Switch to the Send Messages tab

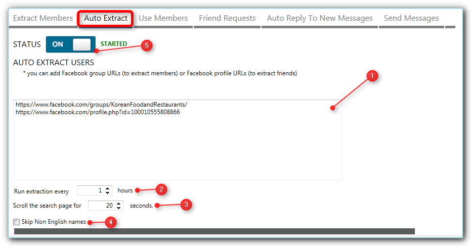[411, 18]
